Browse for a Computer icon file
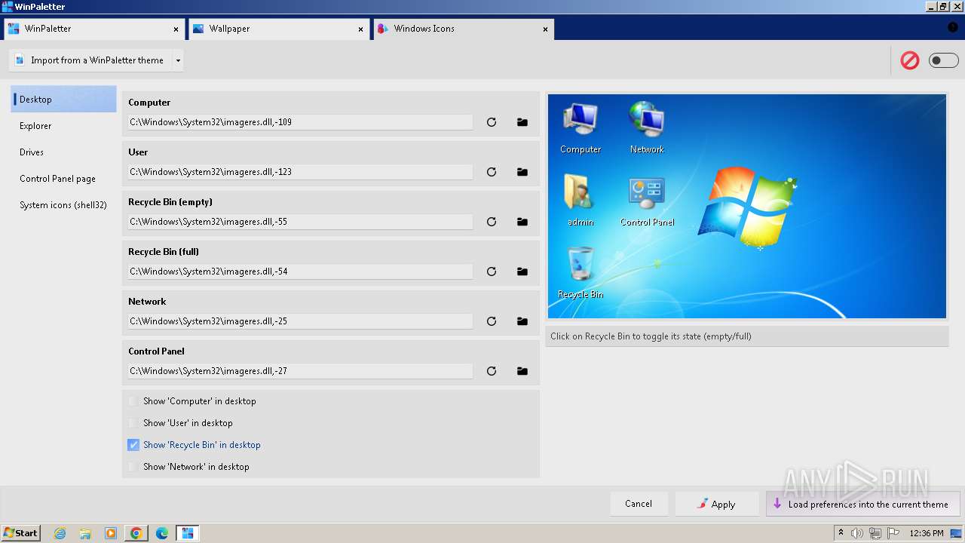 [522, 122]
